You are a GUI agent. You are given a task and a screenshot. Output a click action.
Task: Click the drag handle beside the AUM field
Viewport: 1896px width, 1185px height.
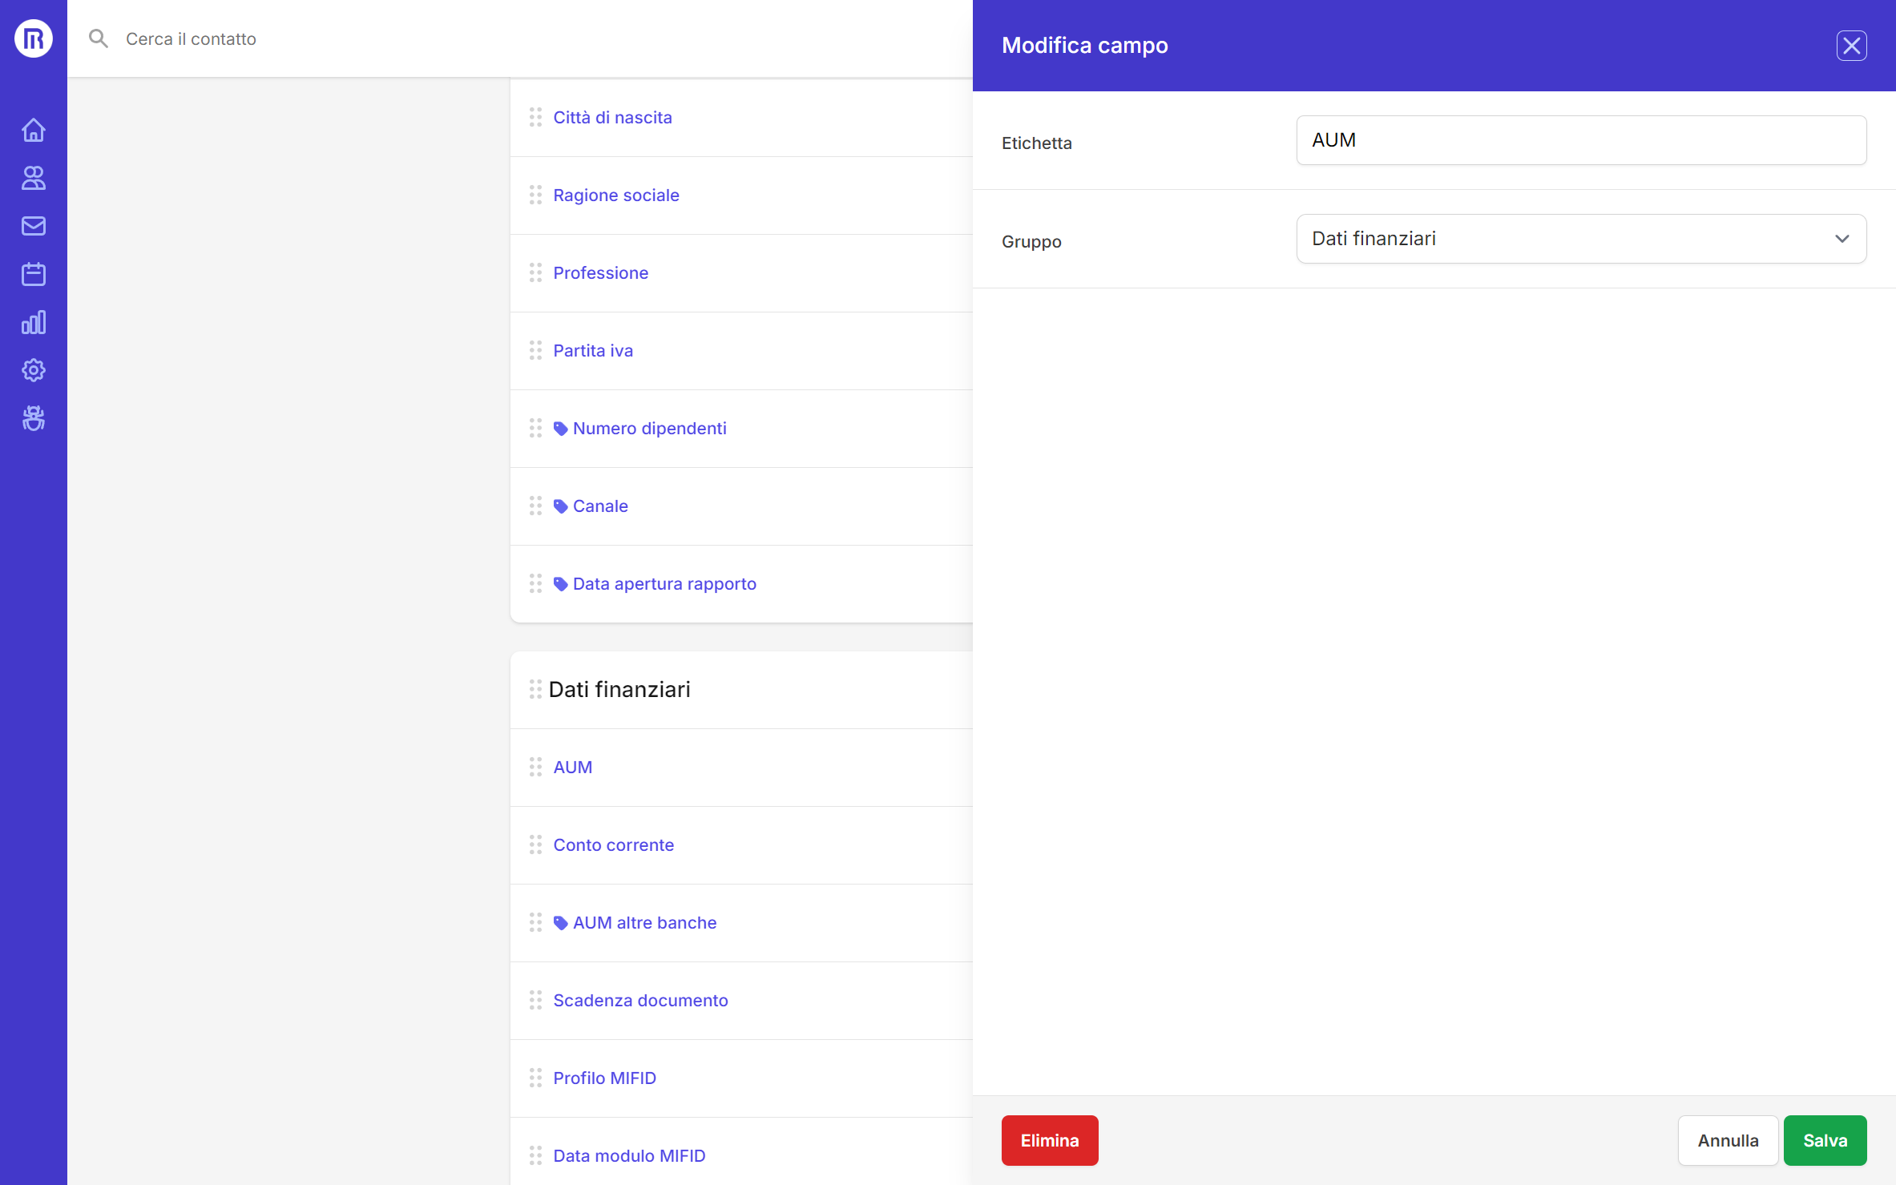tap(536, 766)
